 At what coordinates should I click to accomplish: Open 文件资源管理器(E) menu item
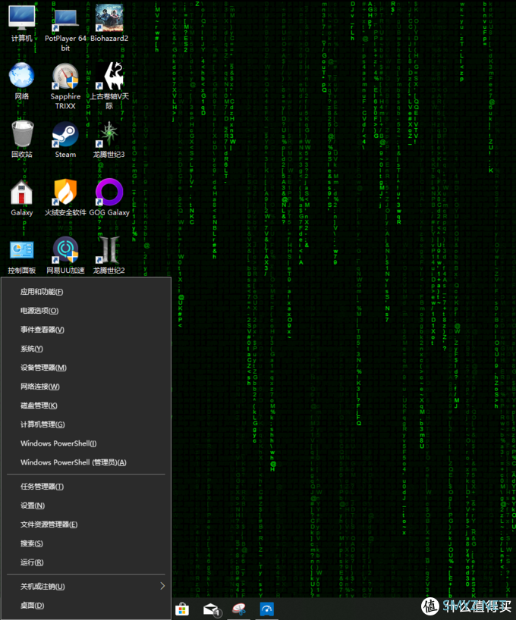[x=86, y=524]
